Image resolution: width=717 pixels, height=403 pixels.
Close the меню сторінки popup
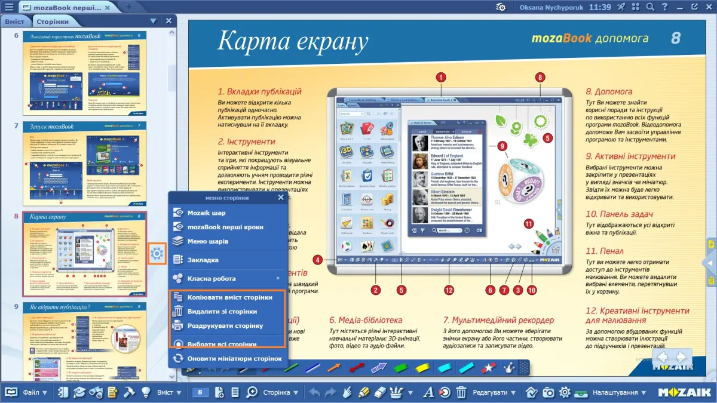(281, 198)
